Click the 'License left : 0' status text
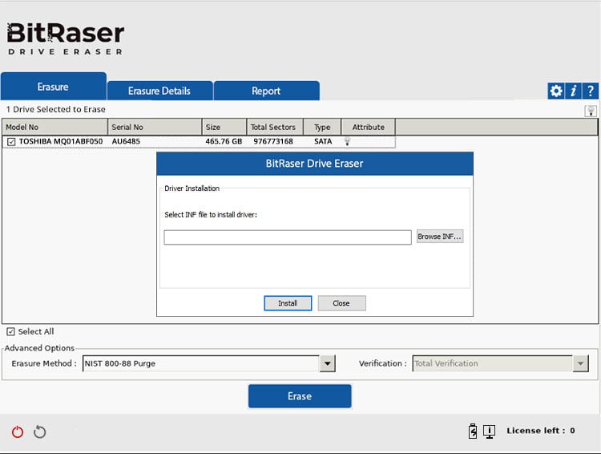 540,431
